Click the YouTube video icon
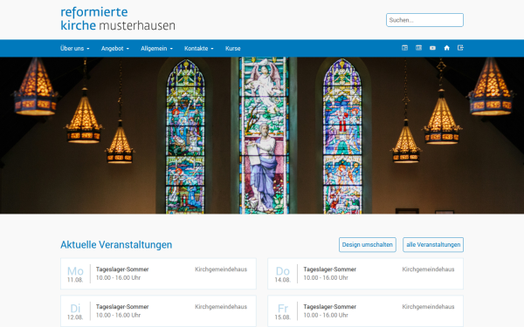The image size is (524, 327). (432, 48)
